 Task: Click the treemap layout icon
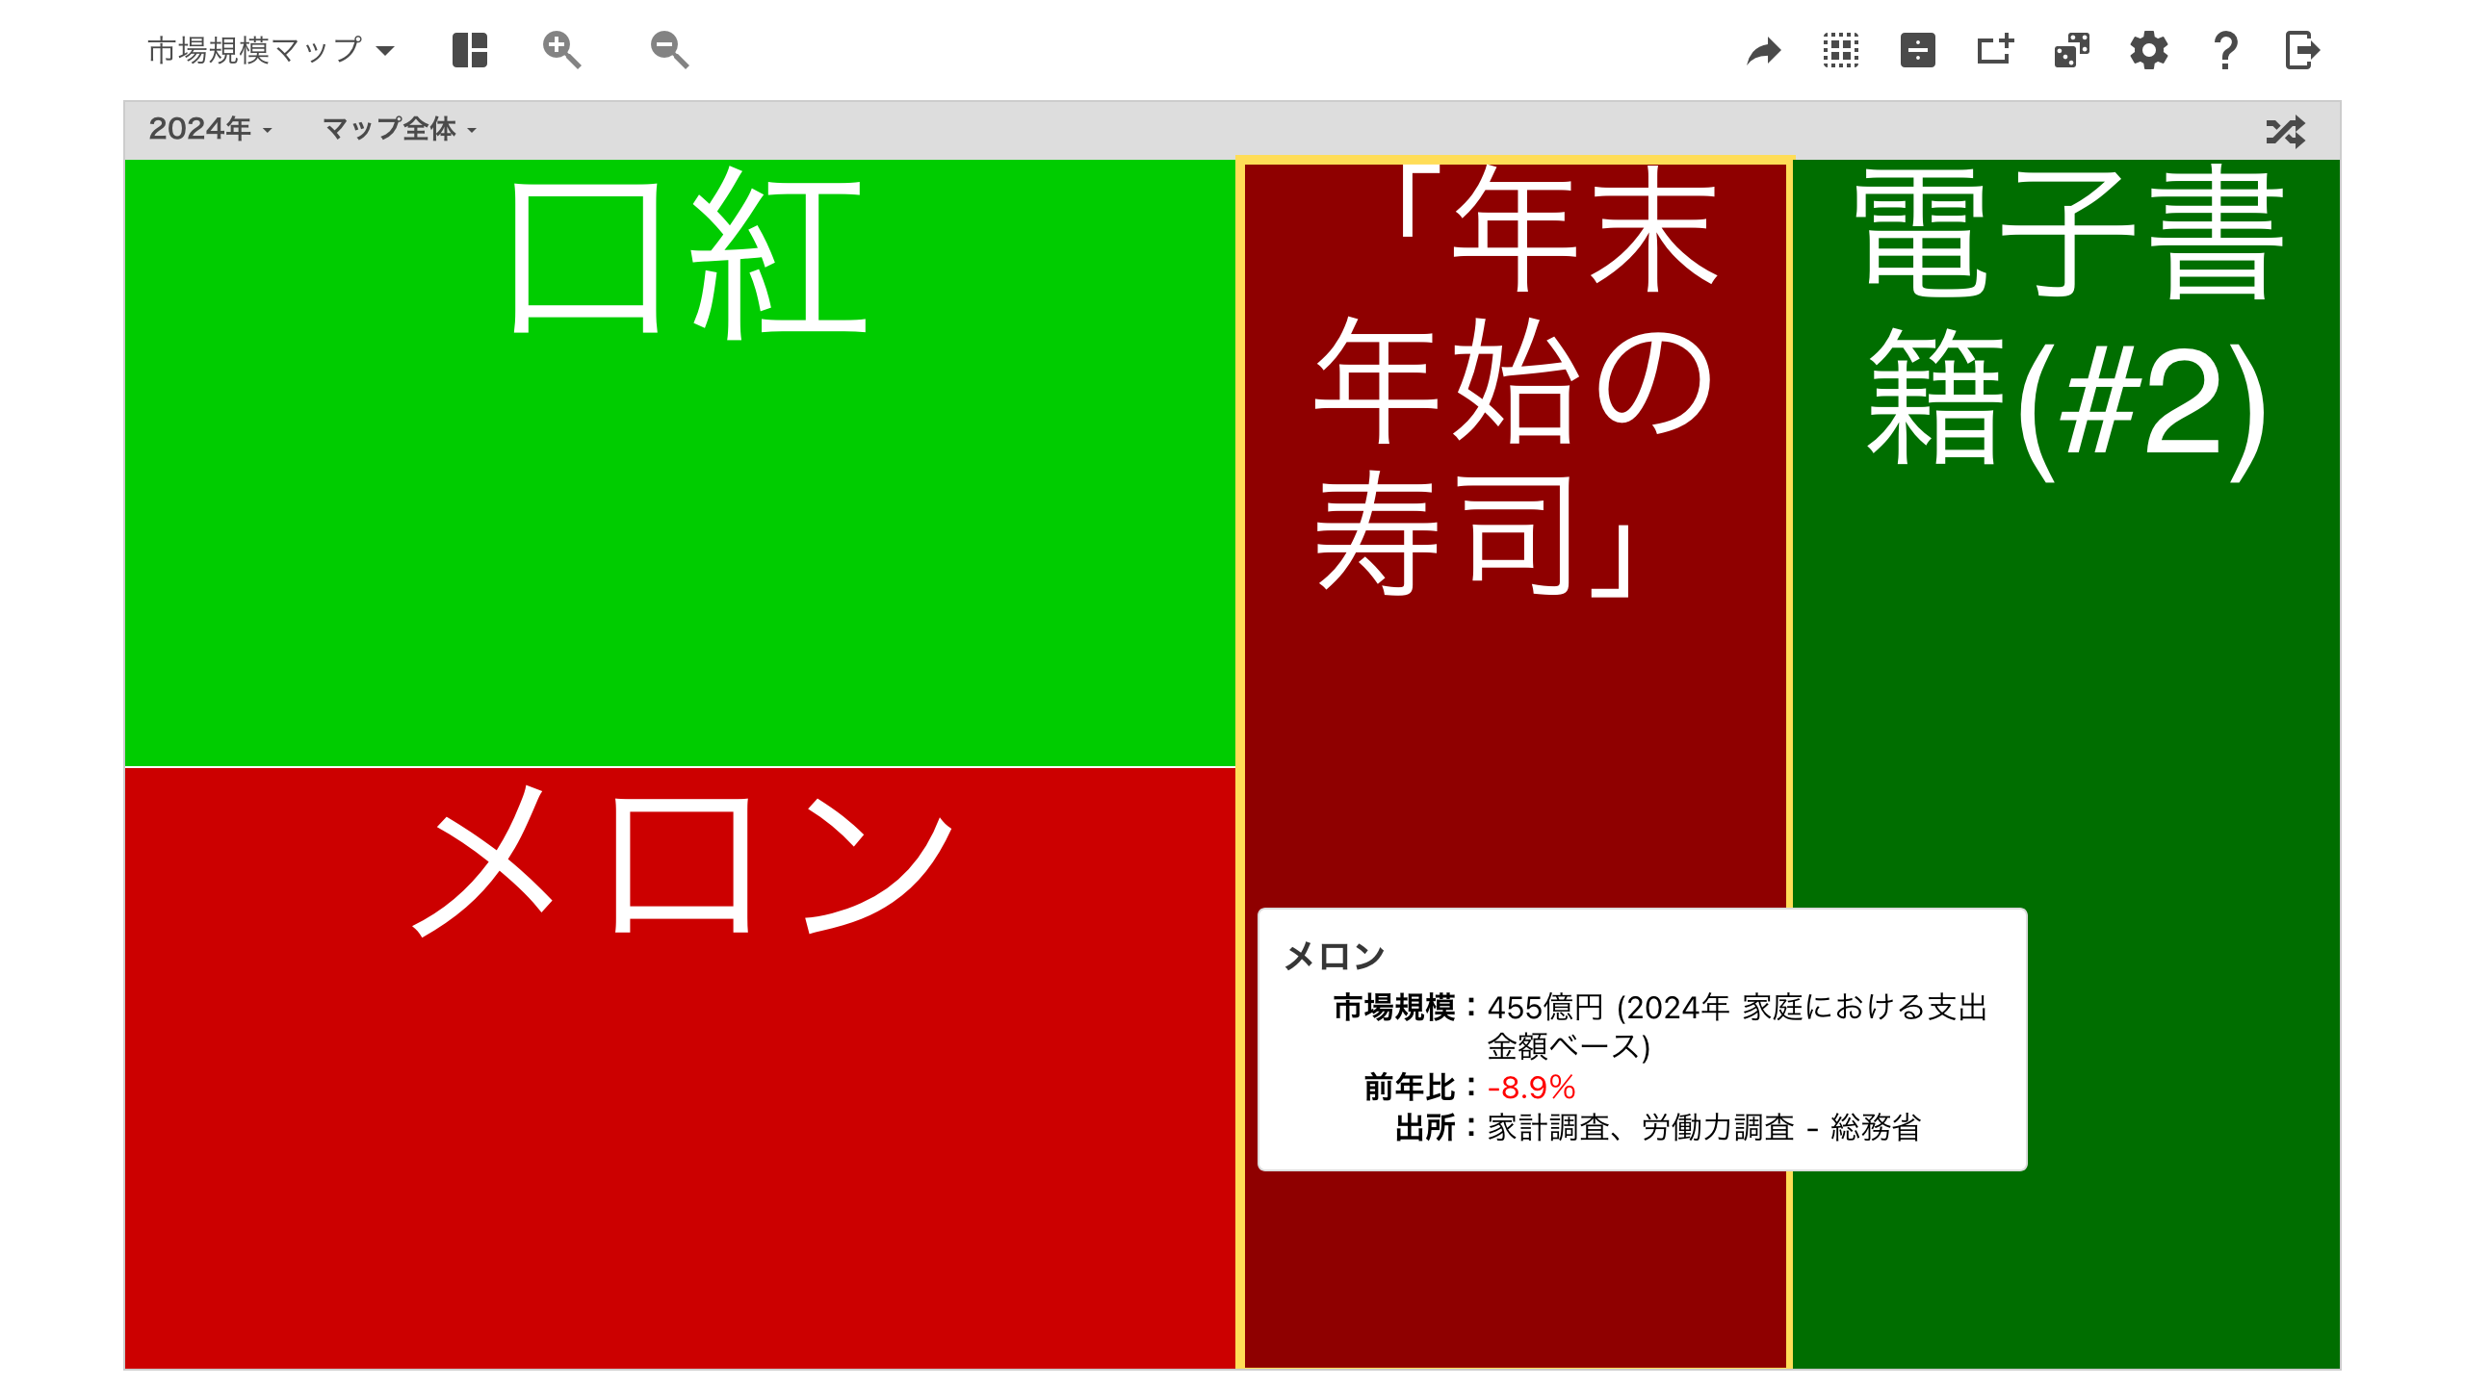[470, 50]
